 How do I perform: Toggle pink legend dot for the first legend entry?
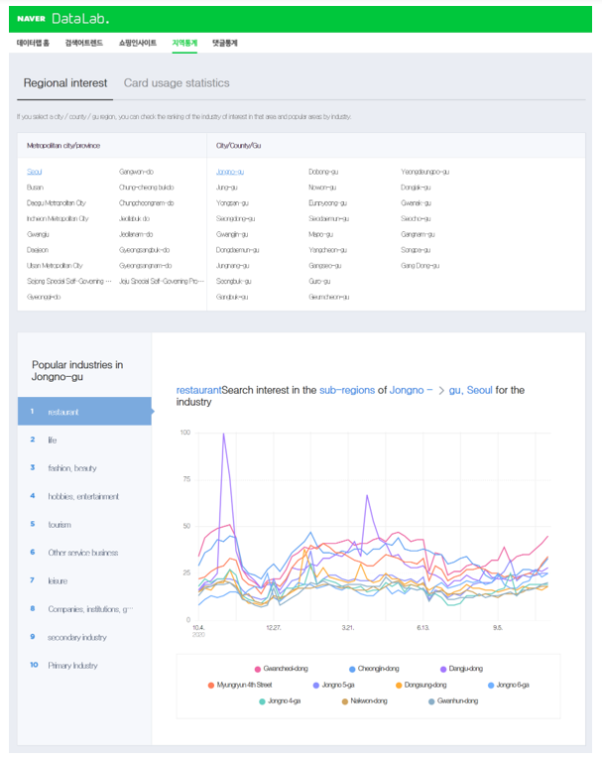(258, 670)
